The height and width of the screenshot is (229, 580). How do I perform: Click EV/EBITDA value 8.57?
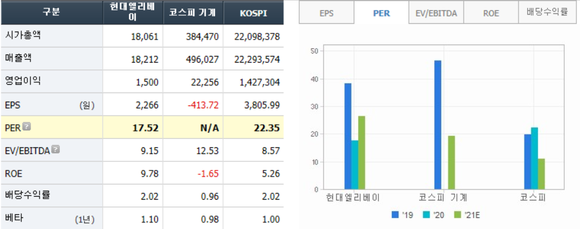(x=271, y=151)
